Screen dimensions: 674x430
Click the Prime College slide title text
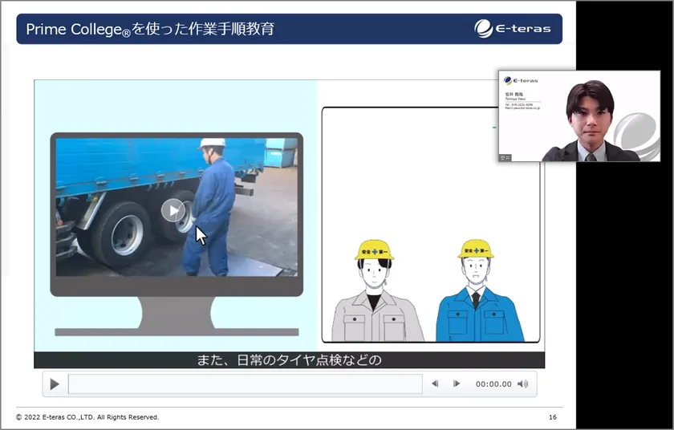click(150, 29)
